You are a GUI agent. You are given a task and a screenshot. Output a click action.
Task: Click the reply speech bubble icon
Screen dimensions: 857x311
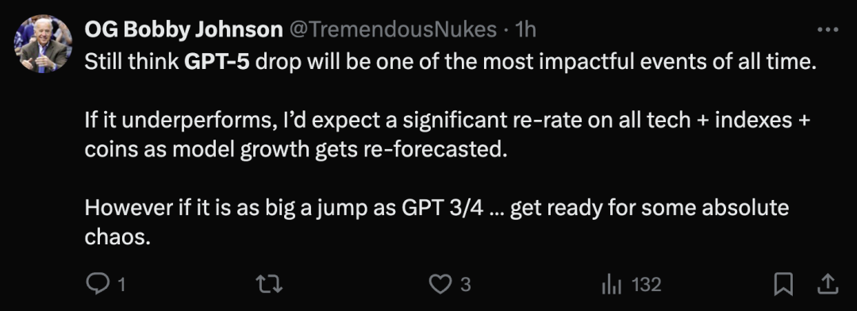point(98,284)
